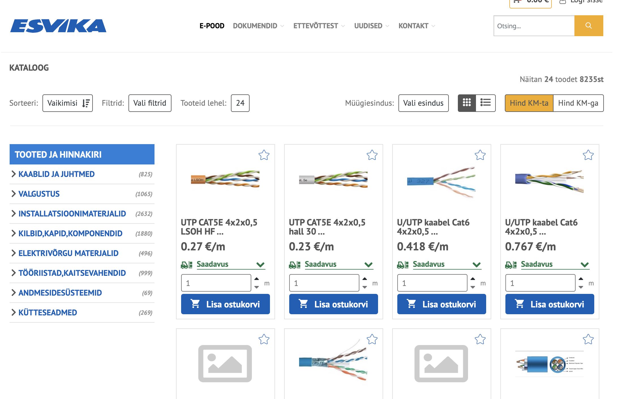Click the ESVIKA logo

(58, 26)
